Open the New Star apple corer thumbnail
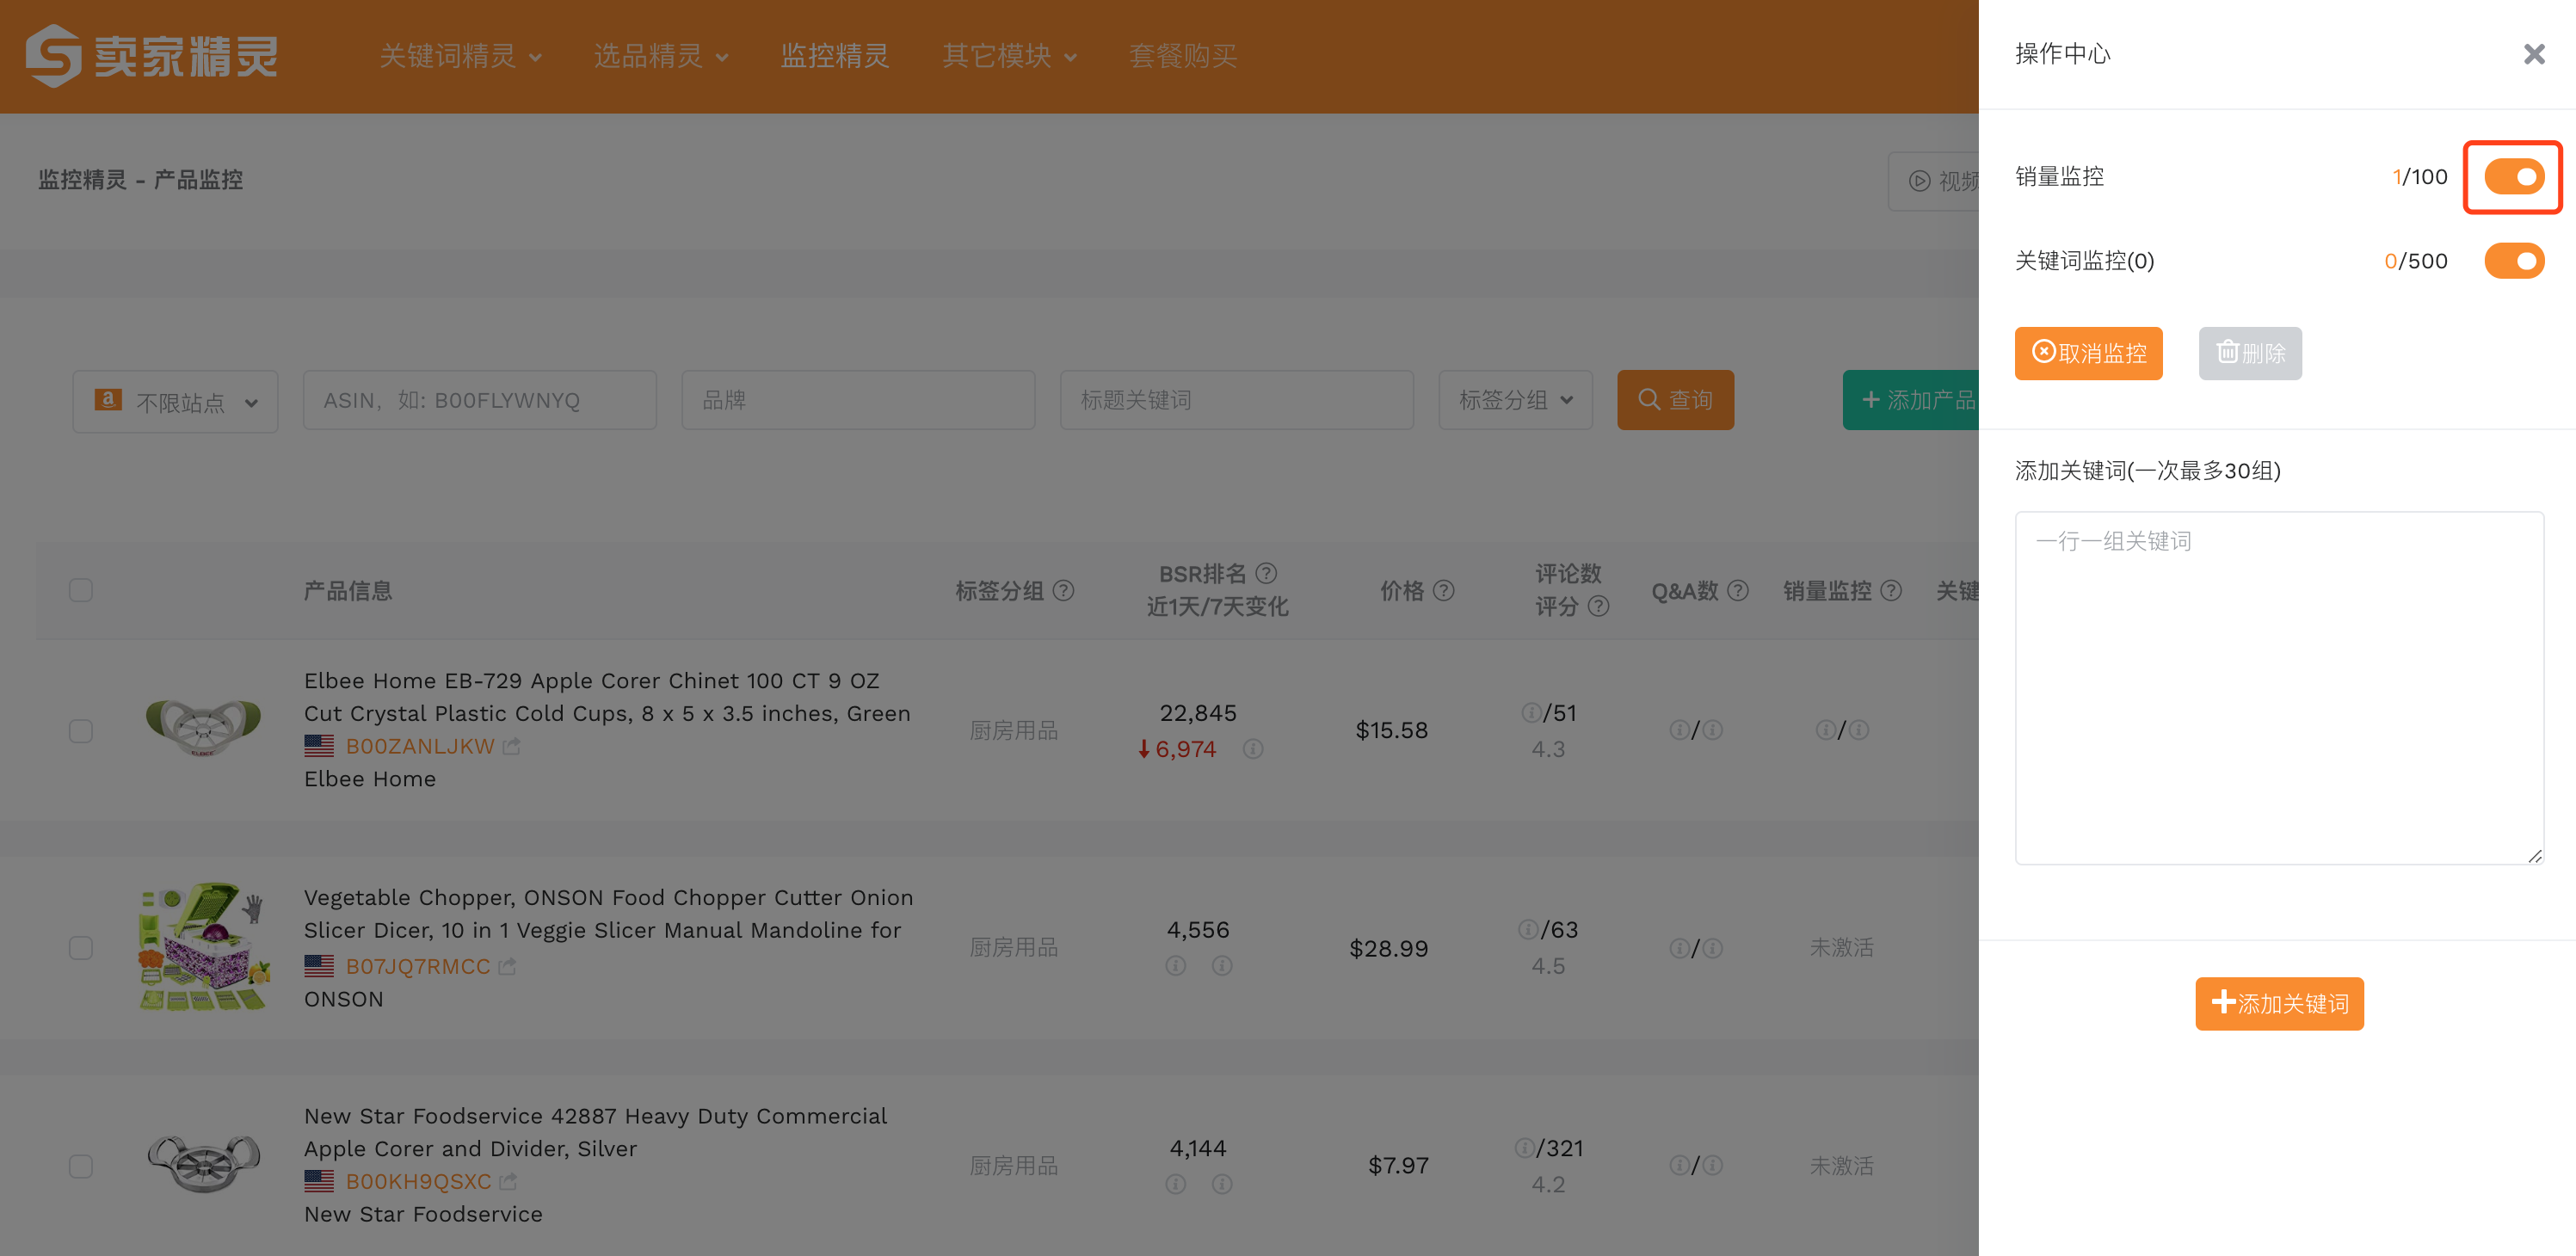Screen dimensions: 2576x1256 [x=203, y=1164]
